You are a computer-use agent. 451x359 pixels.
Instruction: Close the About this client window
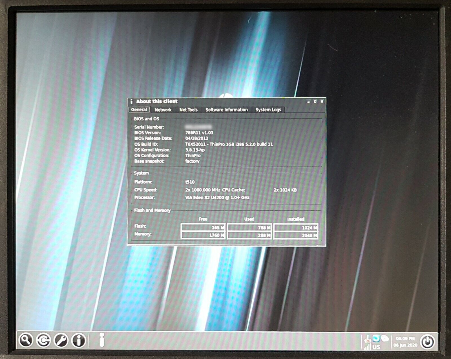tap(322, 102)
